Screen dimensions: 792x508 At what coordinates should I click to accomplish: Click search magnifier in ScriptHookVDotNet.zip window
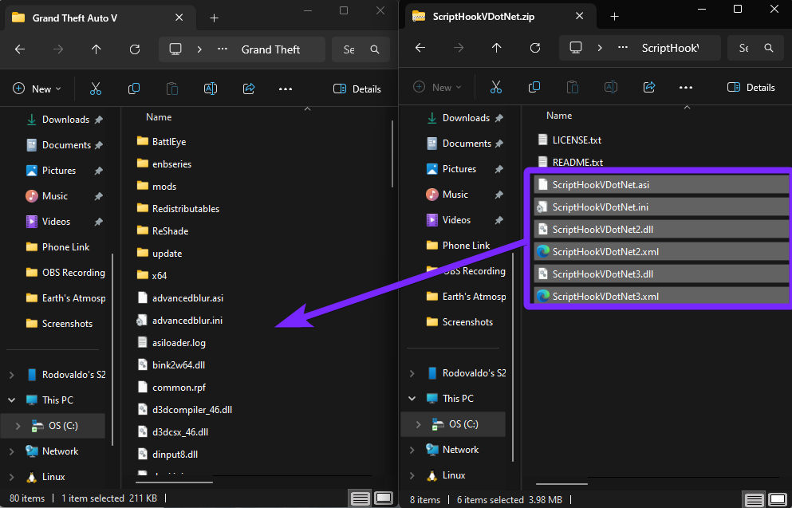(769, 48)
